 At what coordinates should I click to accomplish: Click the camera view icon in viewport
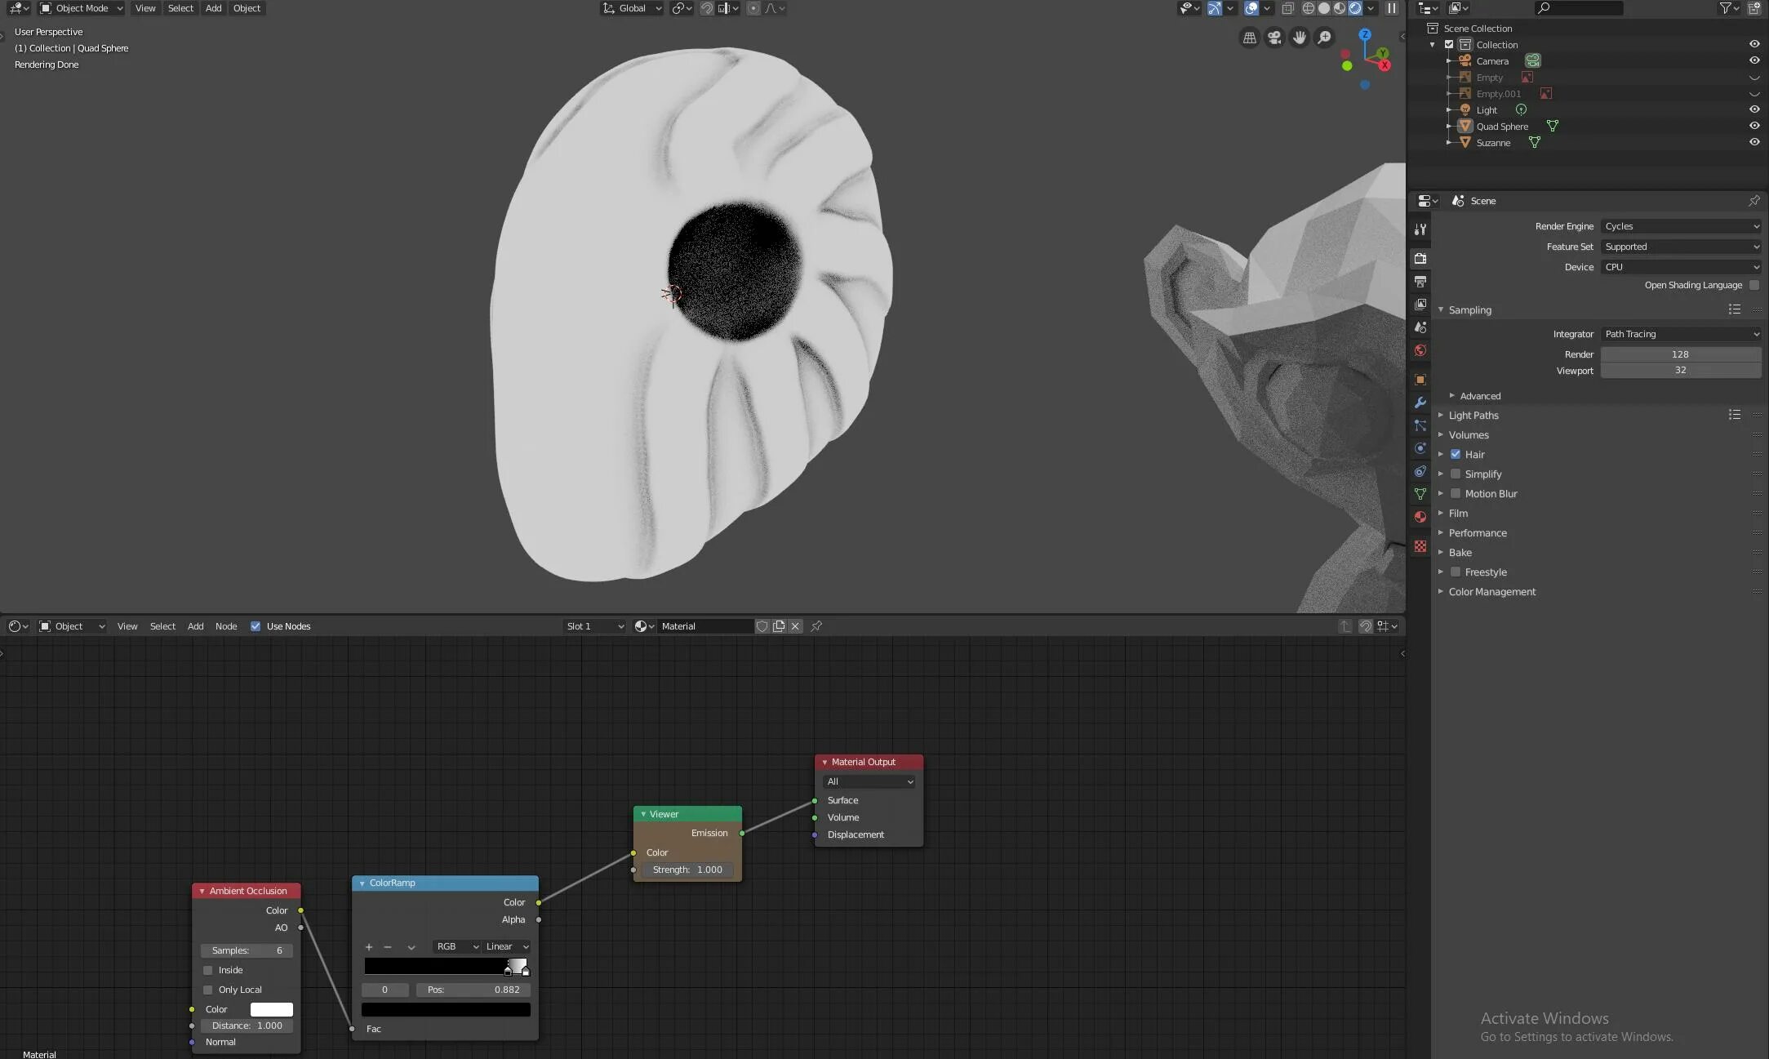[x=1274, y=38]
